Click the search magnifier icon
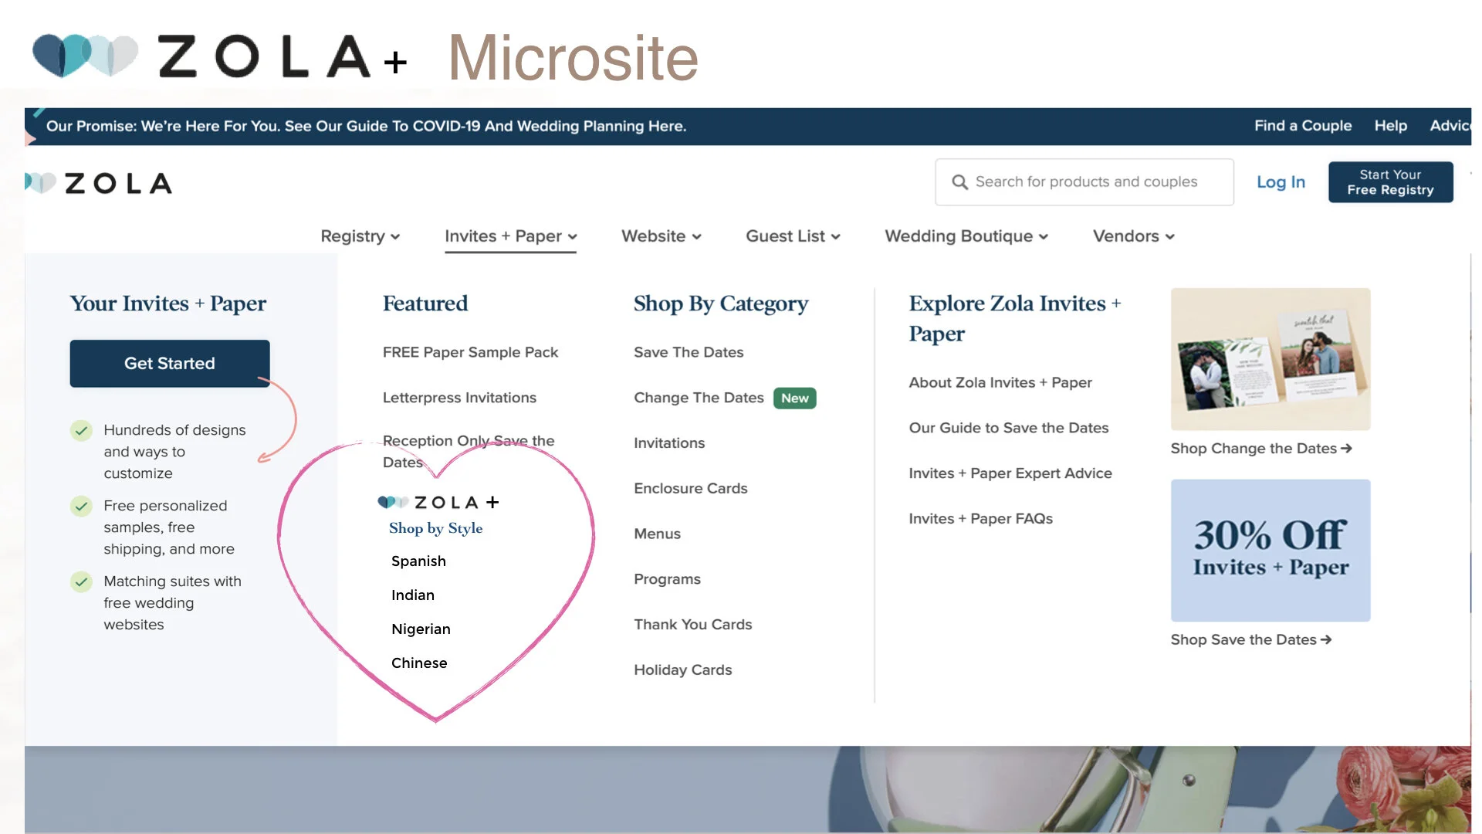Viewport: 1482px width, 834px height. pos(959,182)
